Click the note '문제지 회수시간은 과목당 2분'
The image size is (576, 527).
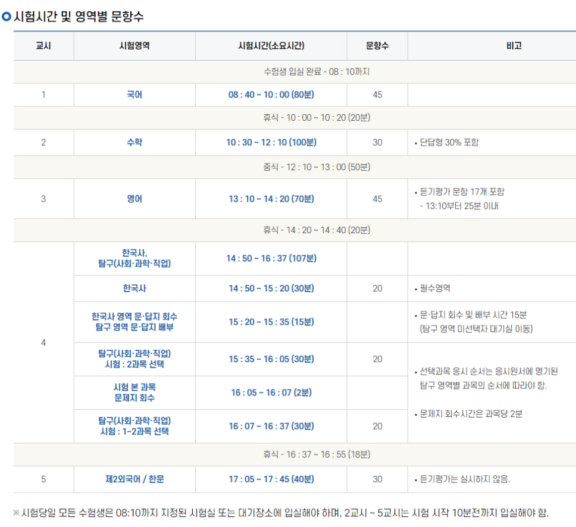click(x=471, y=414)
